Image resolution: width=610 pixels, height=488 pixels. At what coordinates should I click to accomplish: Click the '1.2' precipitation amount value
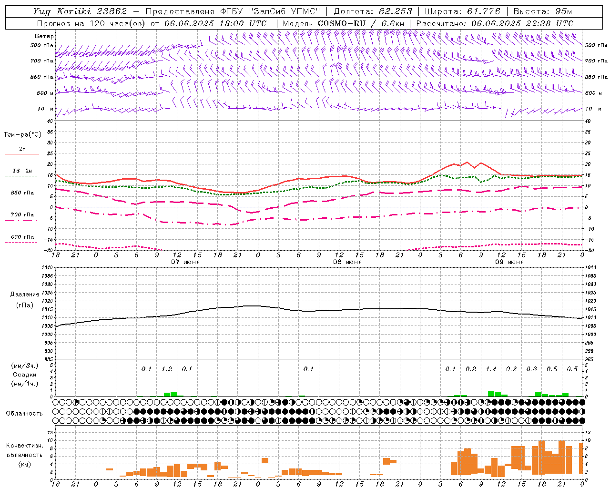[x=167, y=369]
